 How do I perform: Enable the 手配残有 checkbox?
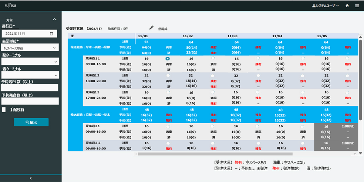(4, 110)
